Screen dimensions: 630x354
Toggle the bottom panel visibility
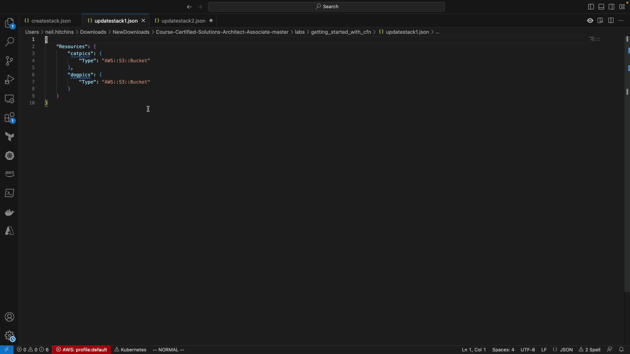point(601,7)
